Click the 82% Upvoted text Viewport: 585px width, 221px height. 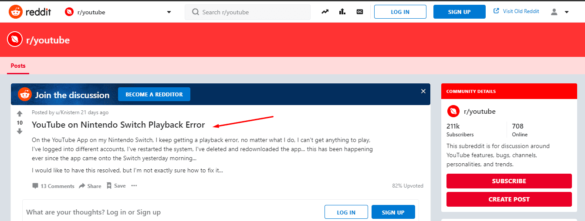[408, 185]
